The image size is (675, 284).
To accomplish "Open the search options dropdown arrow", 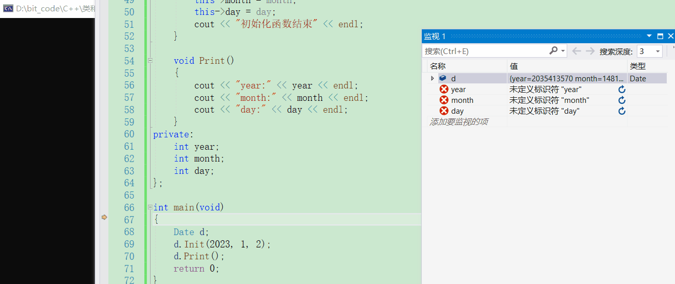I will click(563, 51).
